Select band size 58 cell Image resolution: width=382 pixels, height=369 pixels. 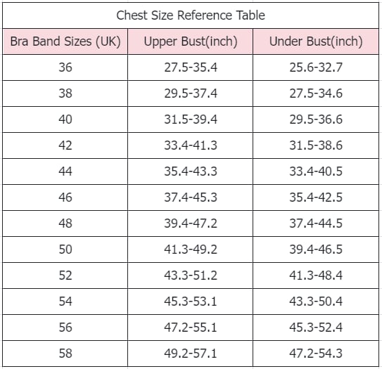(65, 354)
